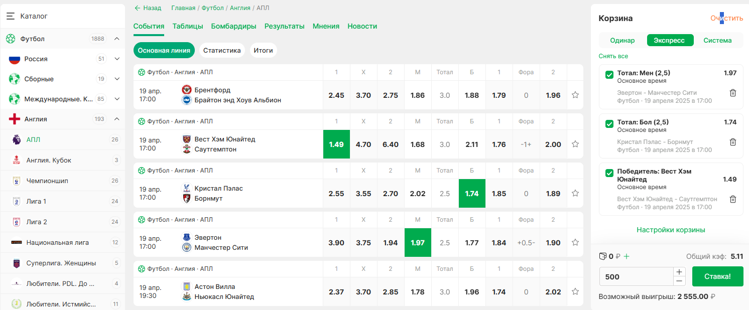Switch to the Таблицы tab

[188, 26]
